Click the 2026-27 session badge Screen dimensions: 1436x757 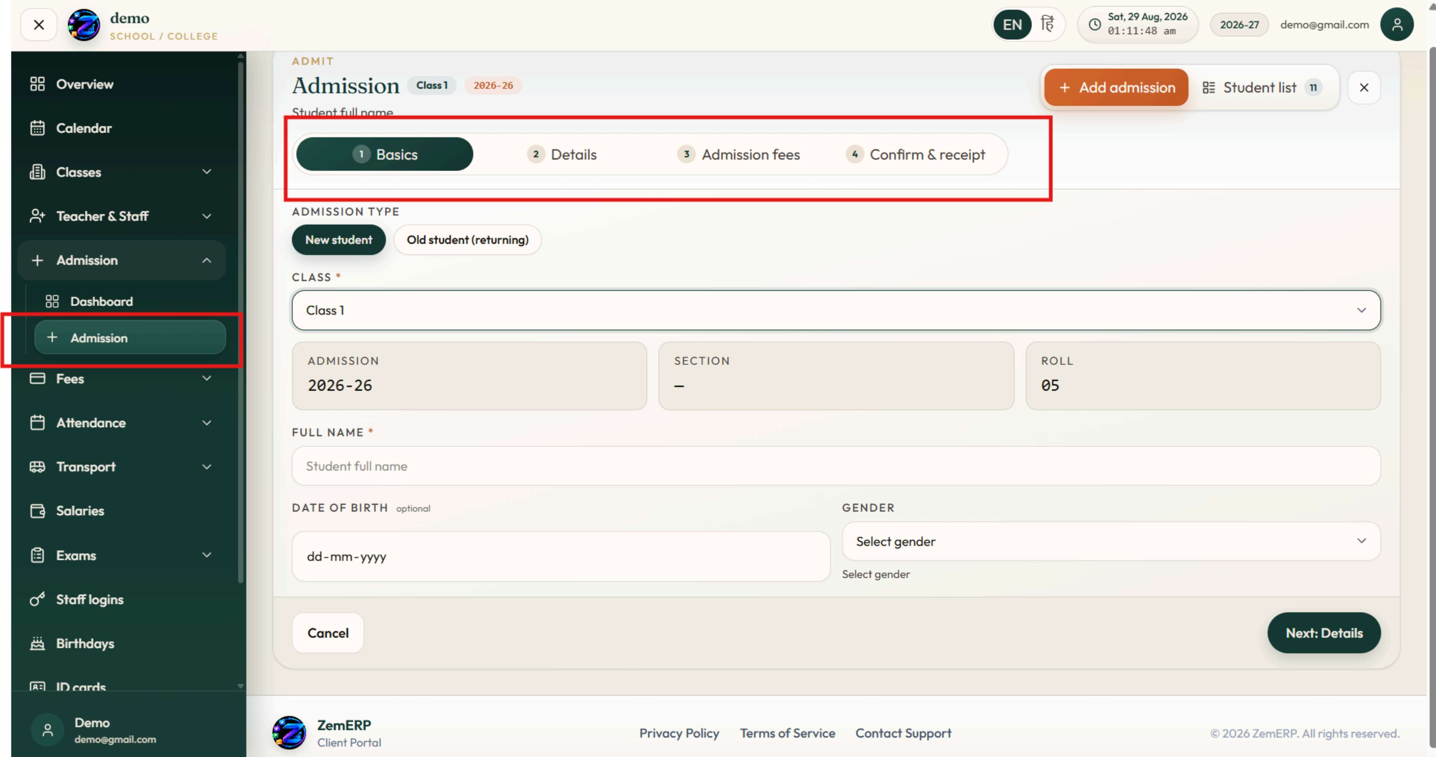(x=1239, y=25)
